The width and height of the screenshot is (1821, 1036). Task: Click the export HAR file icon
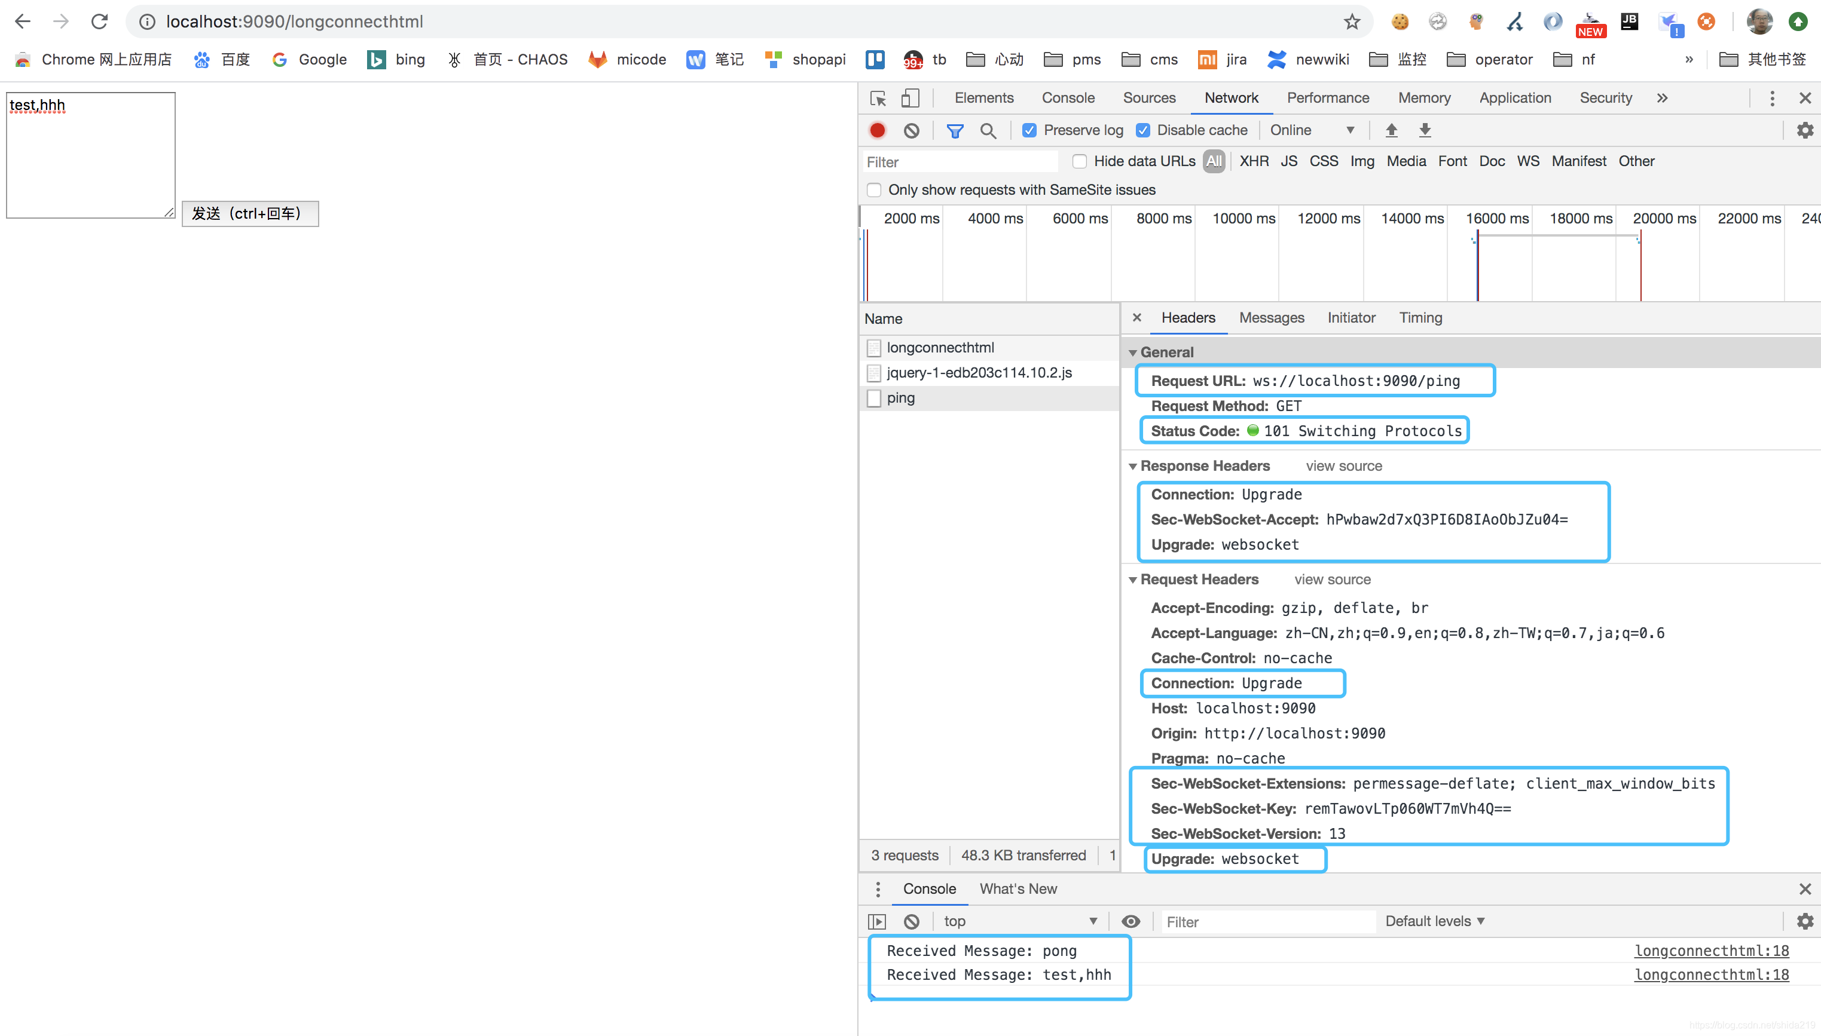tap(1426, 130)
